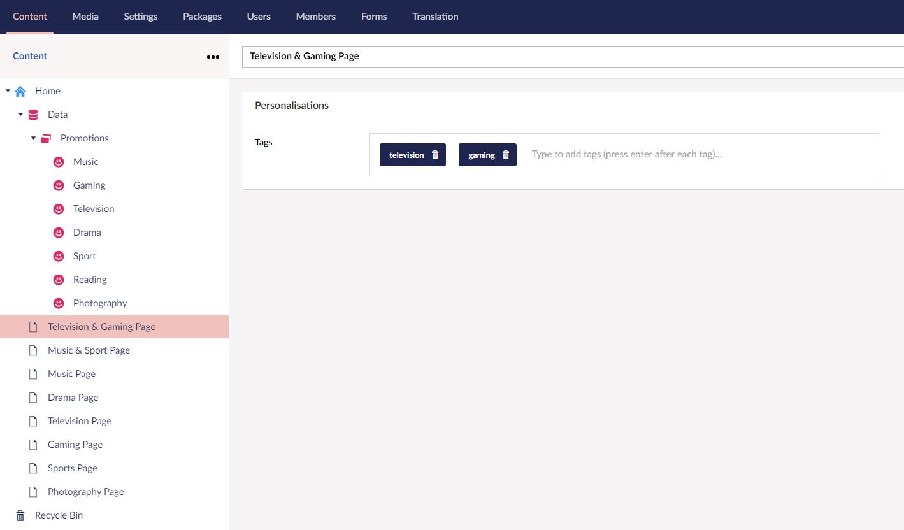Remove the gaming tag via trash icon
Screen dimensions: 904x530
(506, 155)
